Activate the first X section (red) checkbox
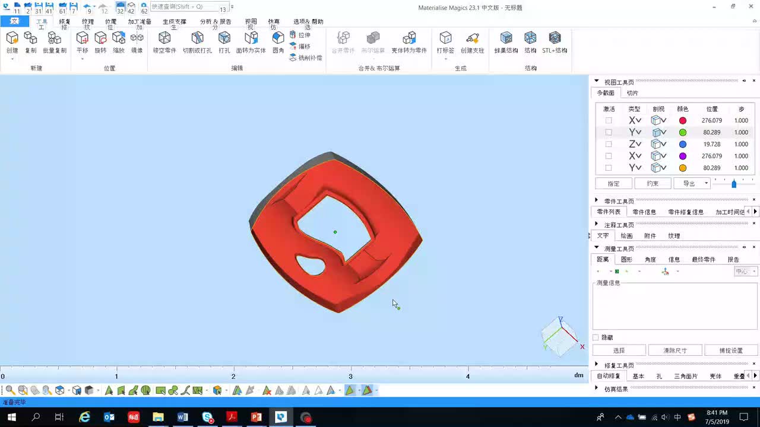Viewport: 760px width, 427px height. pos(609,120)
